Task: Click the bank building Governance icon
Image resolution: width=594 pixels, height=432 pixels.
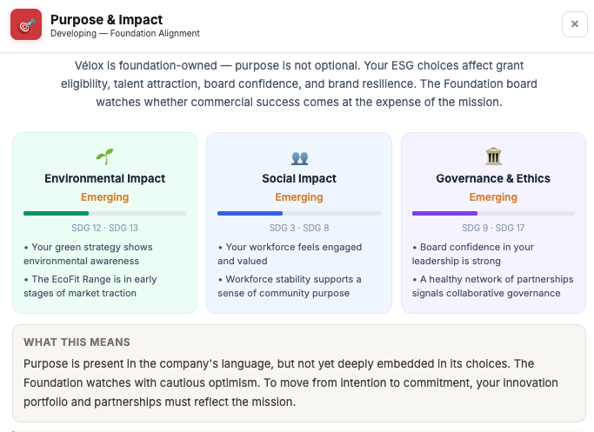Action: click(x=493, y=156)
